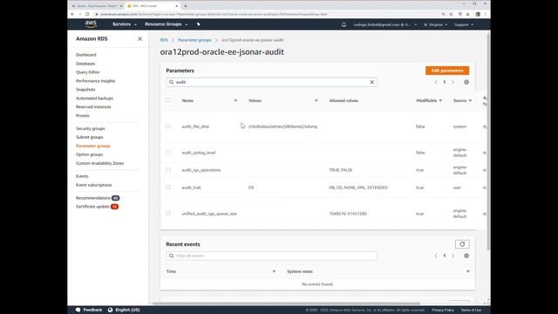The width and height of the screenshot is (558, 314).
Task: Open the Services dropdown menu
Action: [124, 24]
